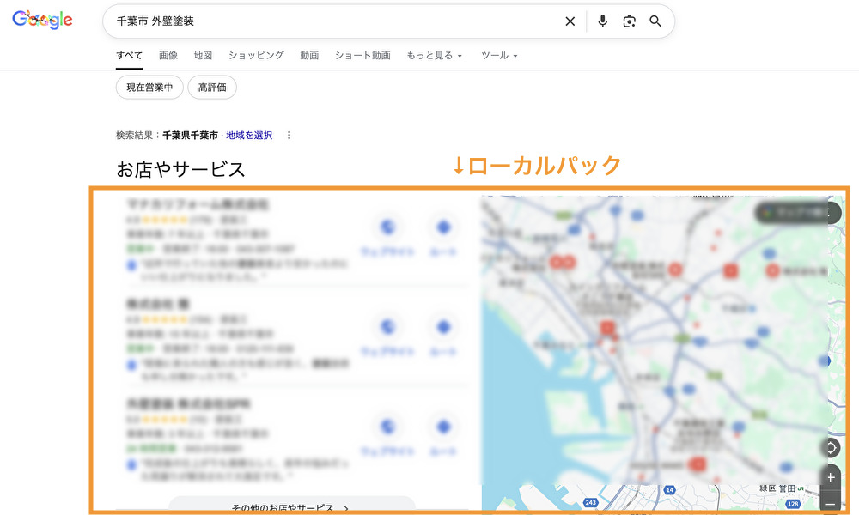Open three-dot menu beside 地域を選択
This screenshot has width=859, height=515.
point(289,136)
